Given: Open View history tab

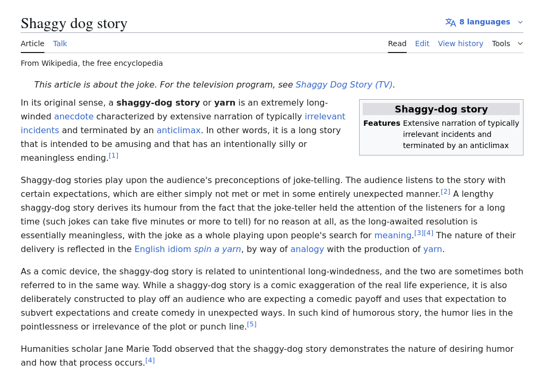Looking at the screenshot, I should [460, 44].
